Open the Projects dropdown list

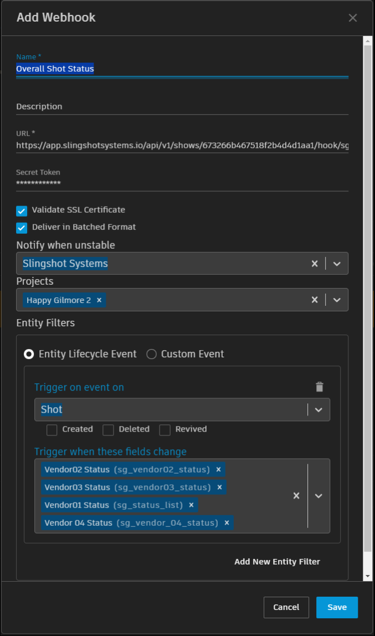pyautogui.click(x=337, y=300)
